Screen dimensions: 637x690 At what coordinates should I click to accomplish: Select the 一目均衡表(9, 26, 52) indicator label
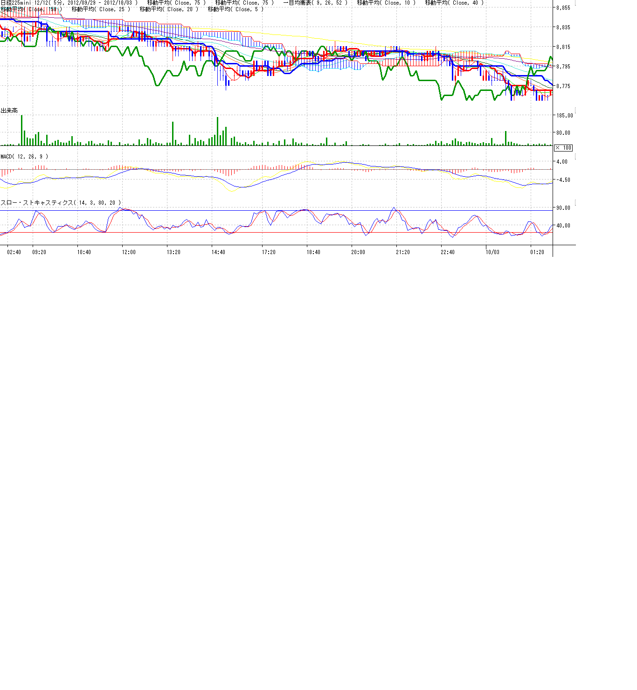pos(315,3)
